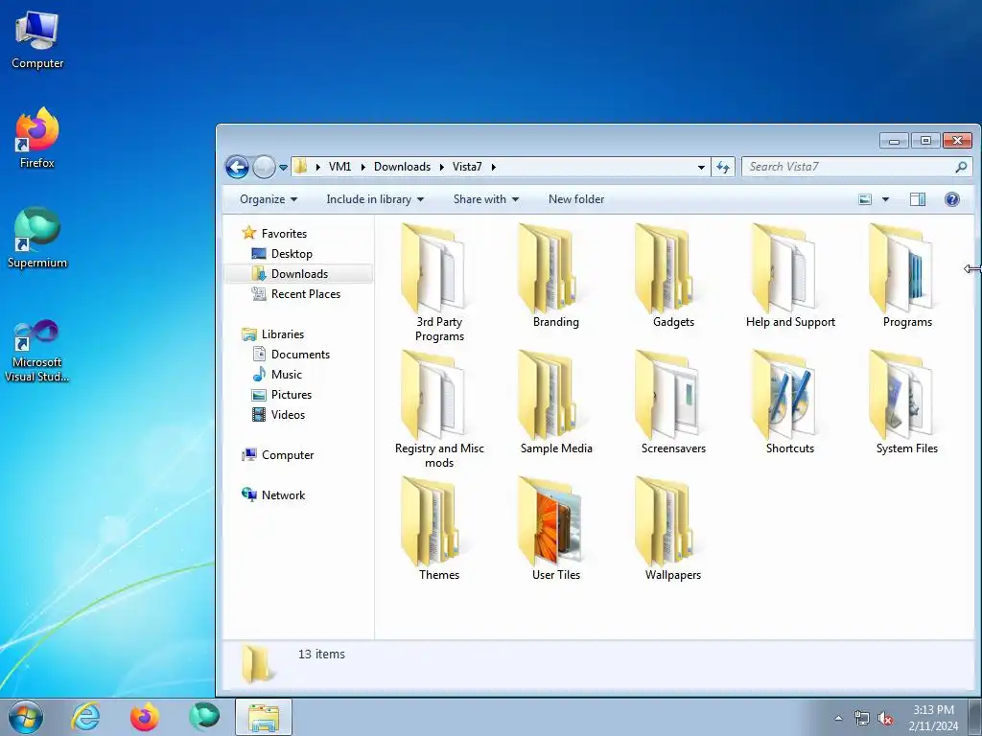
Task: Open the Documents library
Action: (300, 355)
